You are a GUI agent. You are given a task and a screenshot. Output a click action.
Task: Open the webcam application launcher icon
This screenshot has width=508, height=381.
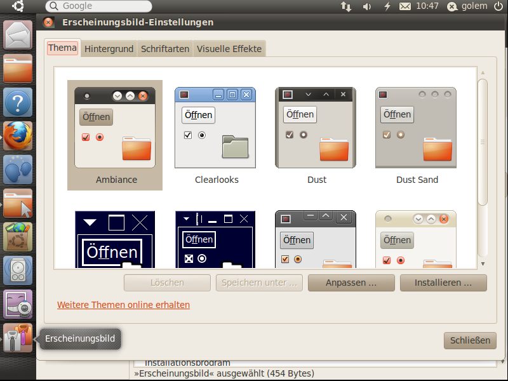tap(18, 305)
